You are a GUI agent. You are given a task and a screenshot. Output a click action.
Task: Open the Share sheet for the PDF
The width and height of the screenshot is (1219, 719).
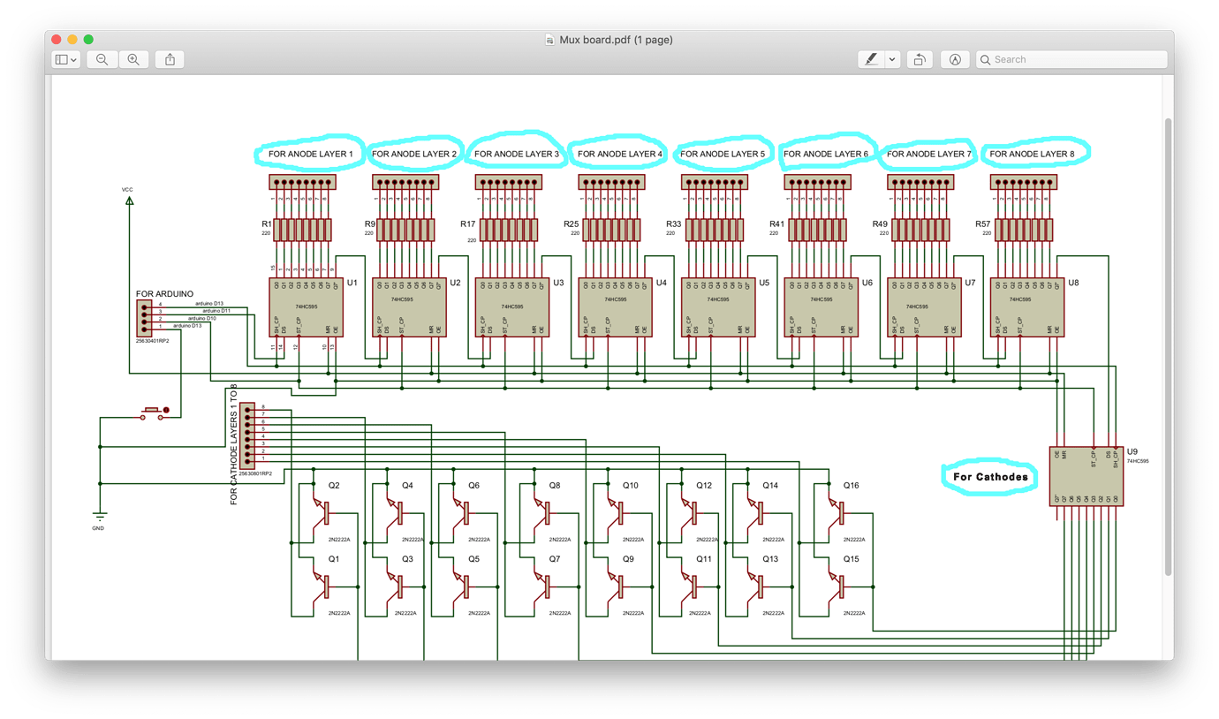tap(169, 59)
